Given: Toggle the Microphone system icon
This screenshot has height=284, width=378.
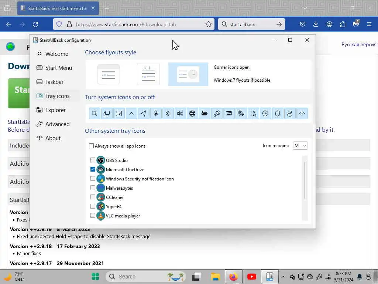Looking at the screenshot, I should [156, 114].
